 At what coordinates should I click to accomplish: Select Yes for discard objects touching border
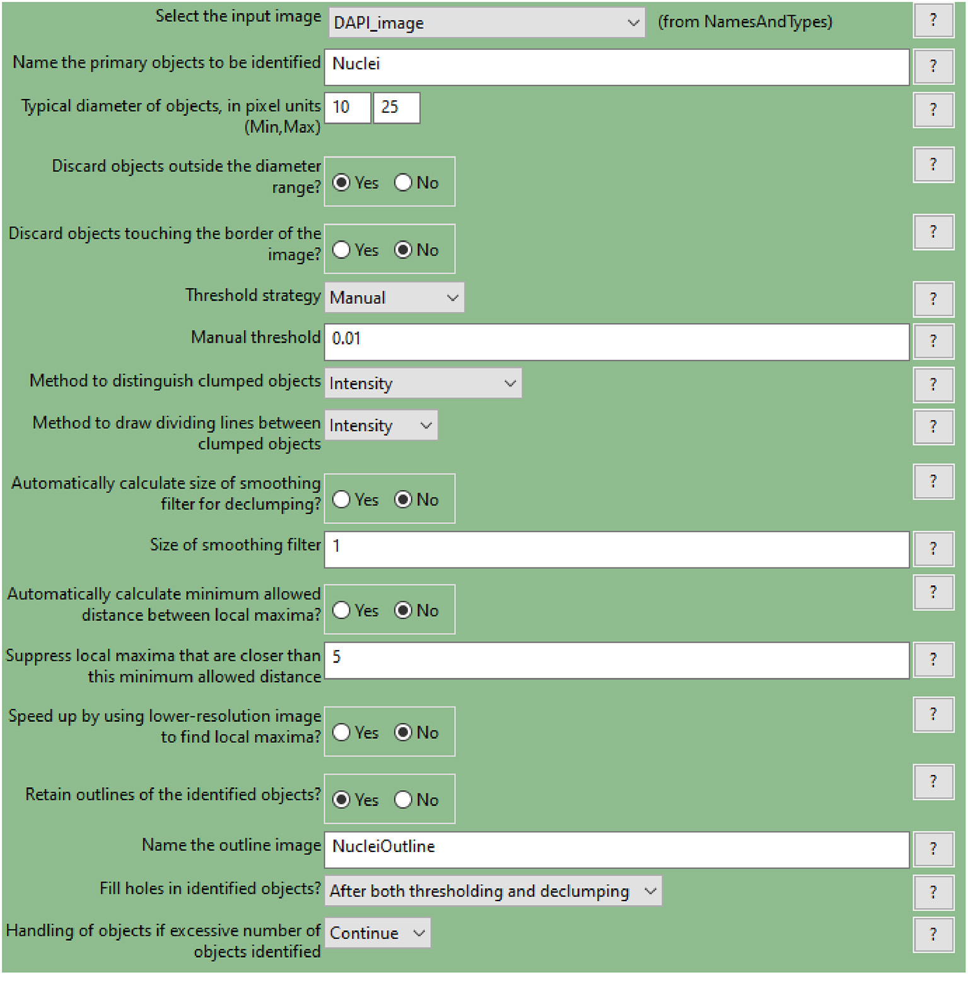342,250
